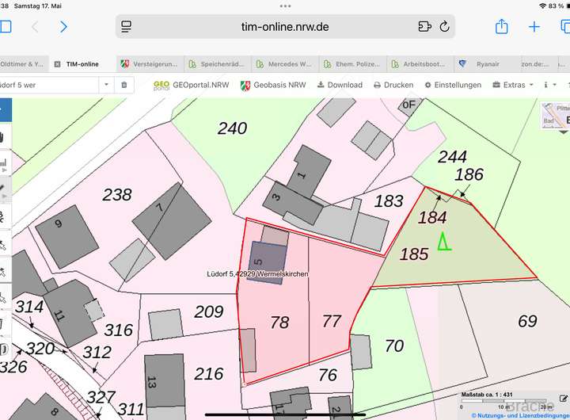The height and width of the screenshot is (420, 570).
Task: Click the extensions icon in address bar
Action: click(425, 27)
